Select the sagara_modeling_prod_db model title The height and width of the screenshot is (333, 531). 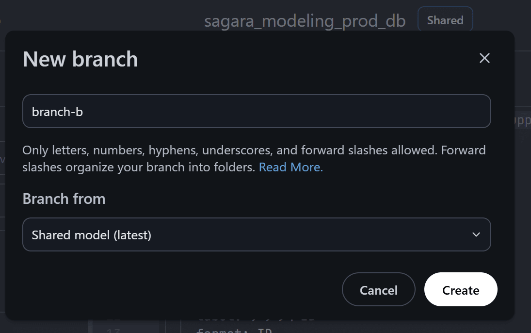[x=305, y=21]
